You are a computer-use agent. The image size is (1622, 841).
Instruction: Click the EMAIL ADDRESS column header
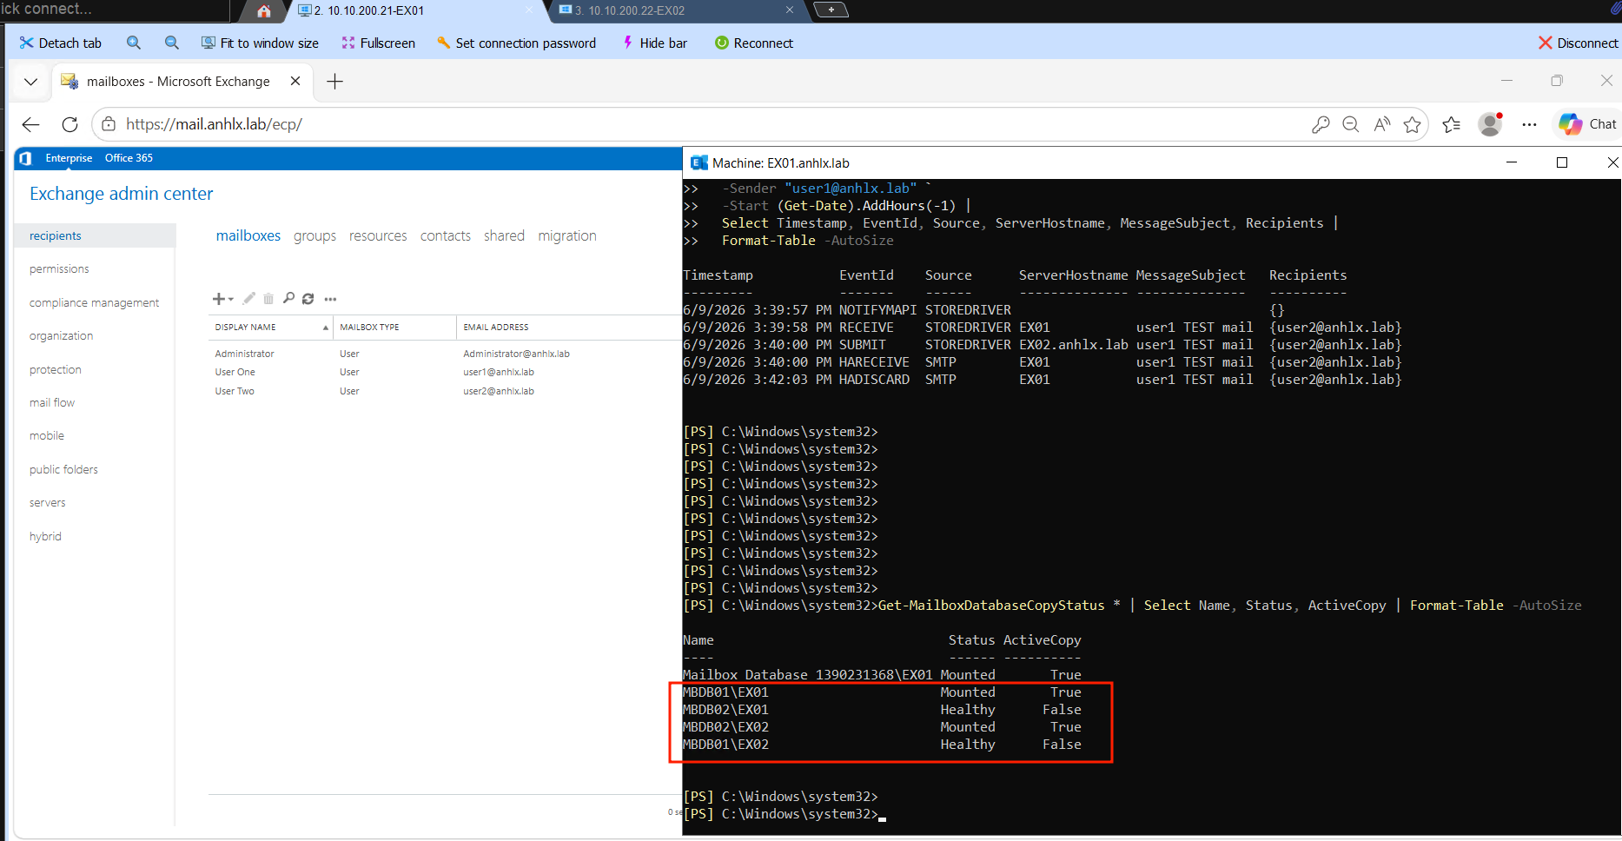pos(569,328)
